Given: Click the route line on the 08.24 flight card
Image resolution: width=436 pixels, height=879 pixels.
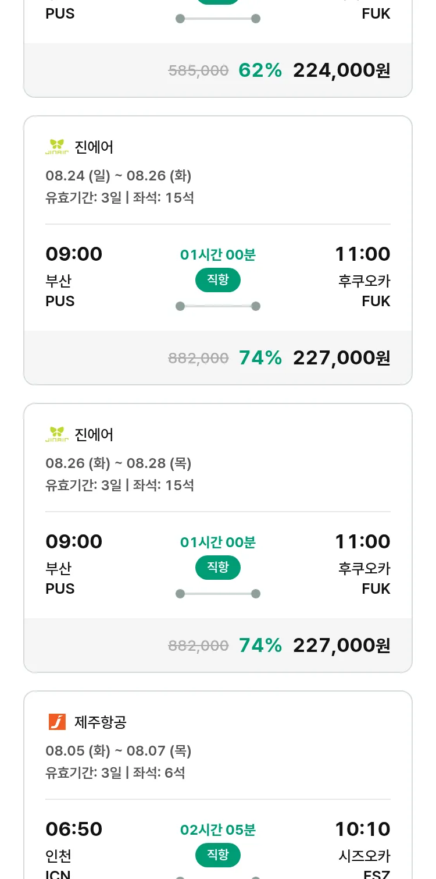Looking at the screenshot, I should pos(218,306).
